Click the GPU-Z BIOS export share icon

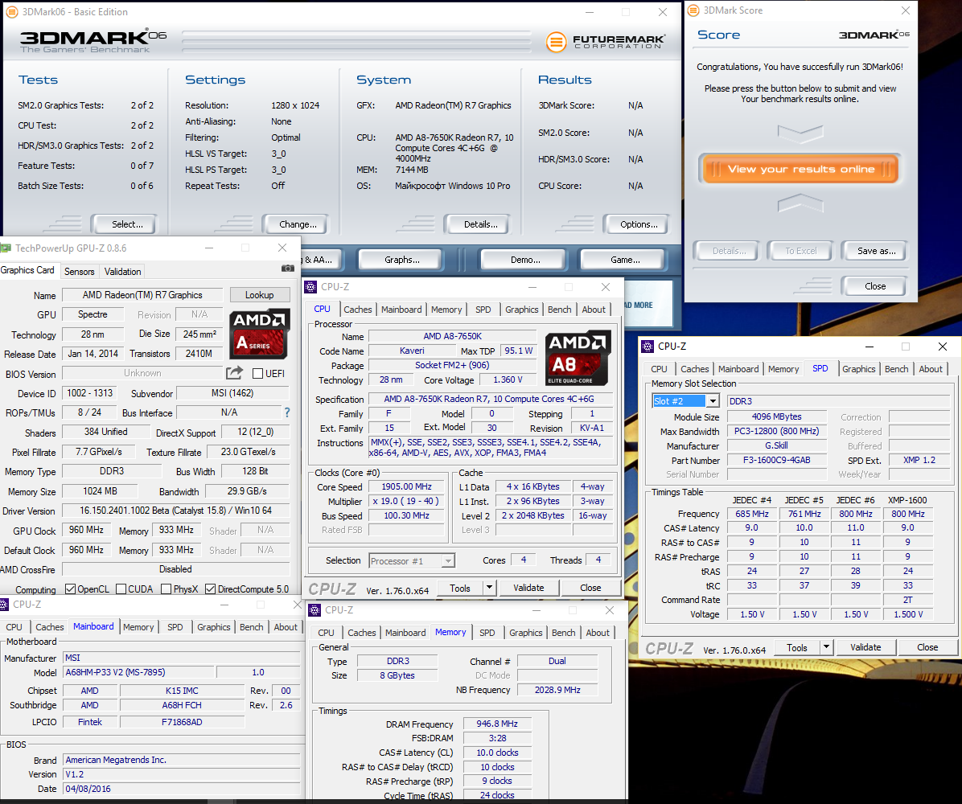click(234, 373)
